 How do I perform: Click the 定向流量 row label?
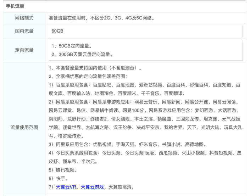click(24, 50)
